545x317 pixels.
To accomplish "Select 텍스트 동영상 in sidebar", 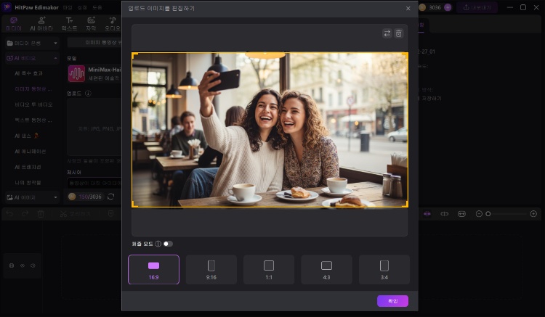I will pos(33,120).
